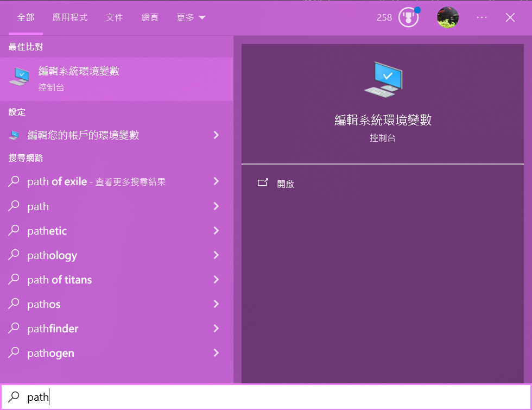532x410 pixels.
Task: Open the 網頁 tab
Action: [x=150, y=17]
